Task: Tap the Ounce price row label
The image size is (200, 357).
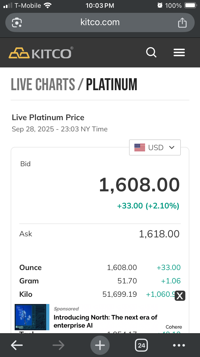Action: tap(30, 268)
